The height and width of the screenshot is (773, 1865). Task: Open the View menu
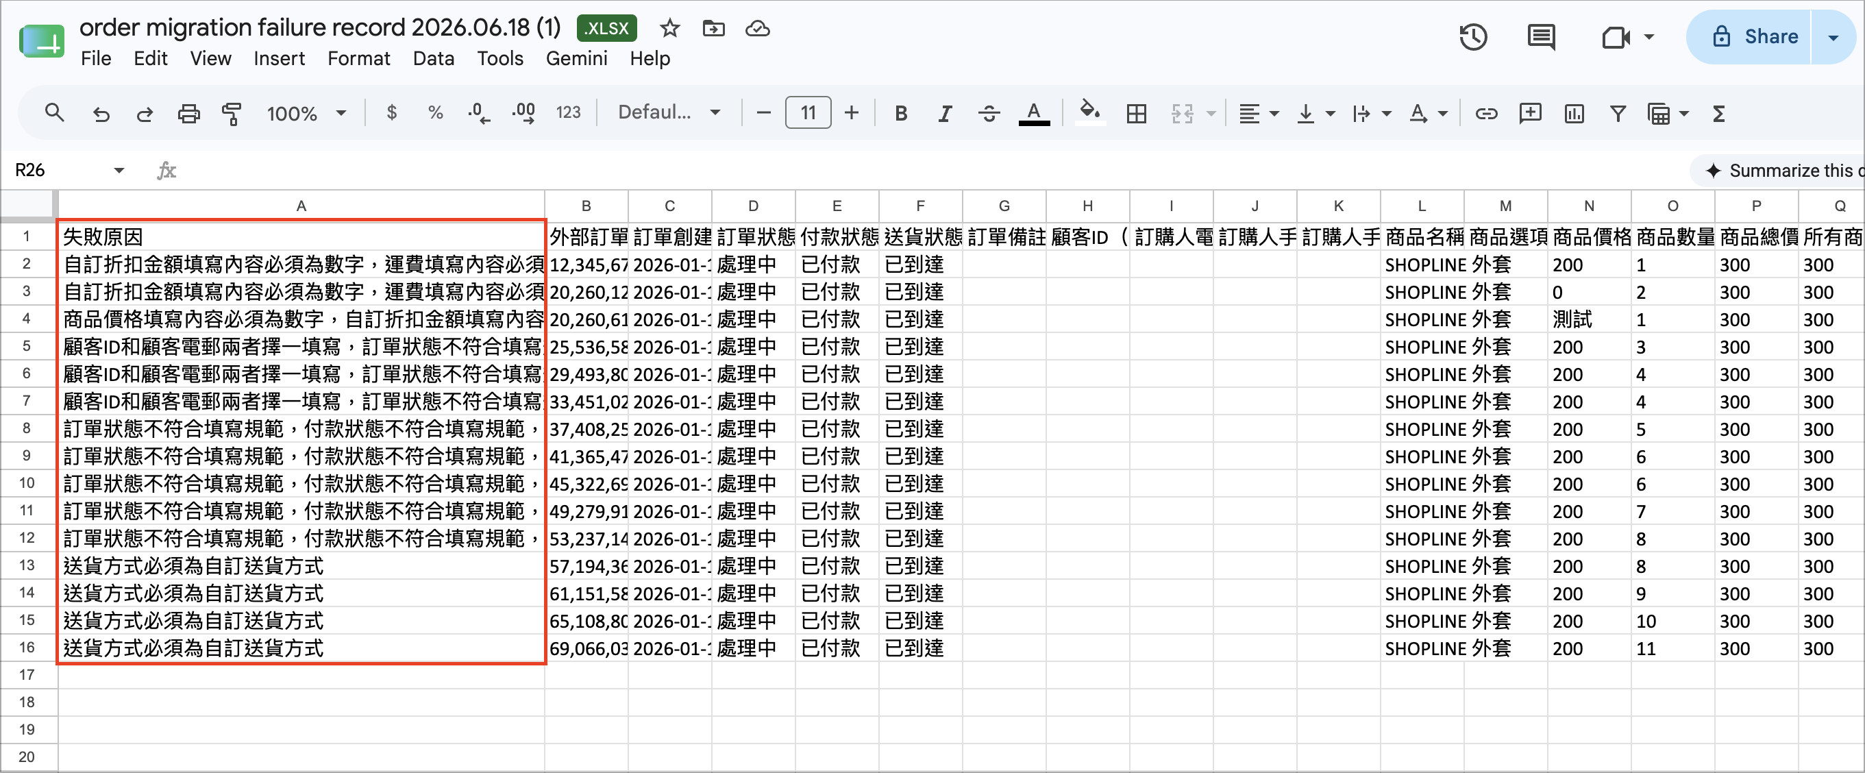pos(210,59)
